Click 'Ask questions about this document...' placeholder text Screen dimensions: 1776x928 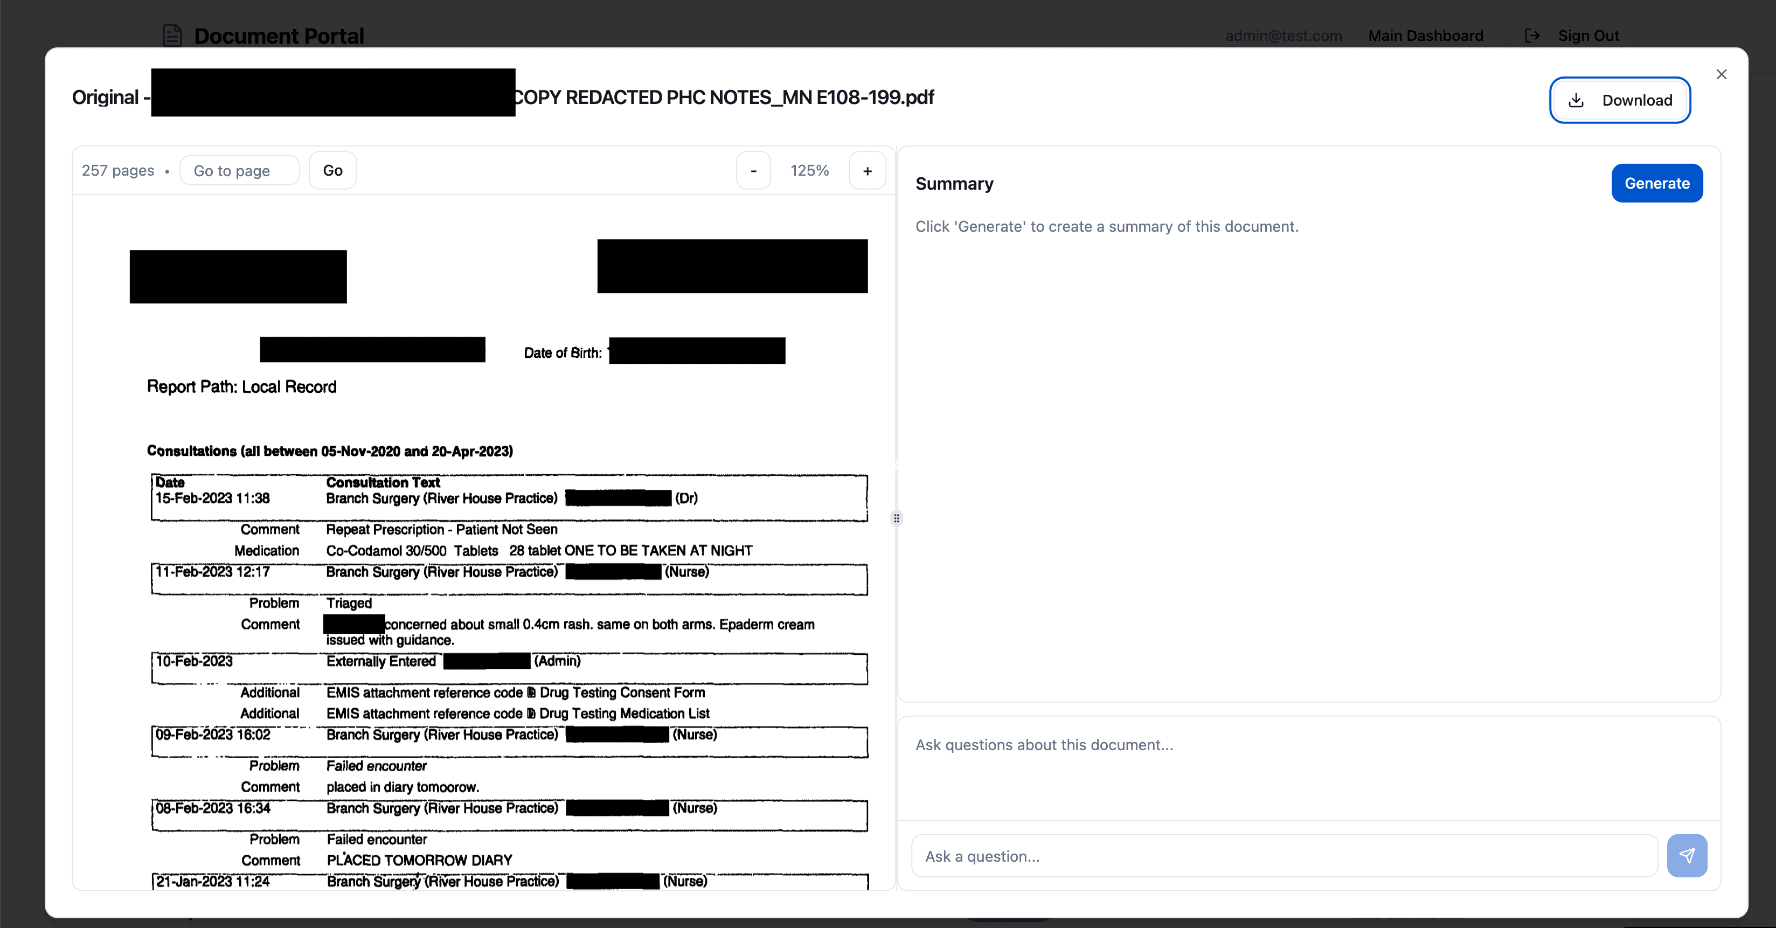click(x=1044, y=745)
